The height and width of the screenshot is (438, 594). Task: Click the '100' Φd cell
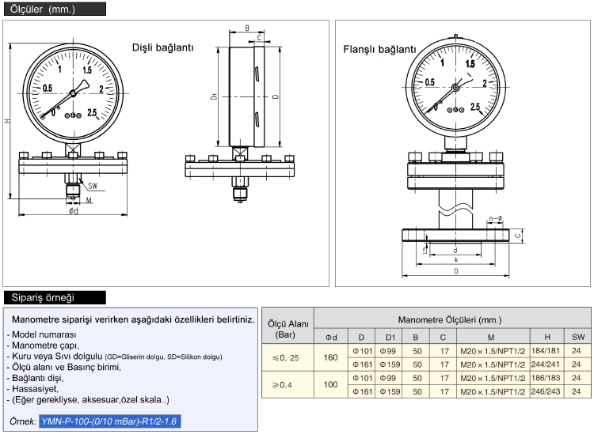click(330, 384)
